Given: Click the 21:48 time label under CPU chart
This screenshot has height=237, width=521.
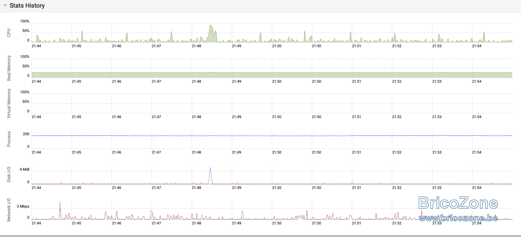Looking at the screenshot, I should pos(197,45).
